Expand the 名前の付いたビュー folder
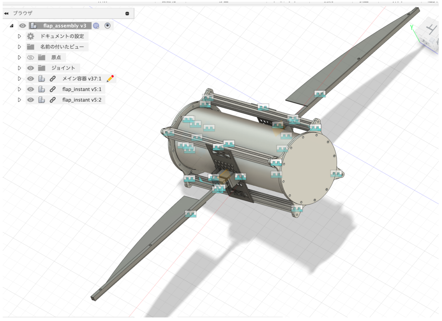442x321 pixels. [19, 47]
